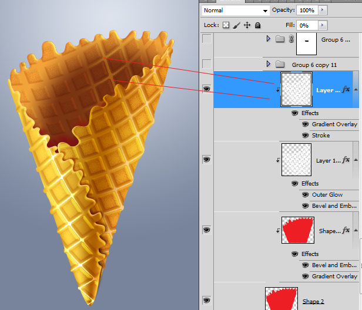Click the lock transparent pixels icon
Viewport: 362px width, 310px height.
pos(225,25)
